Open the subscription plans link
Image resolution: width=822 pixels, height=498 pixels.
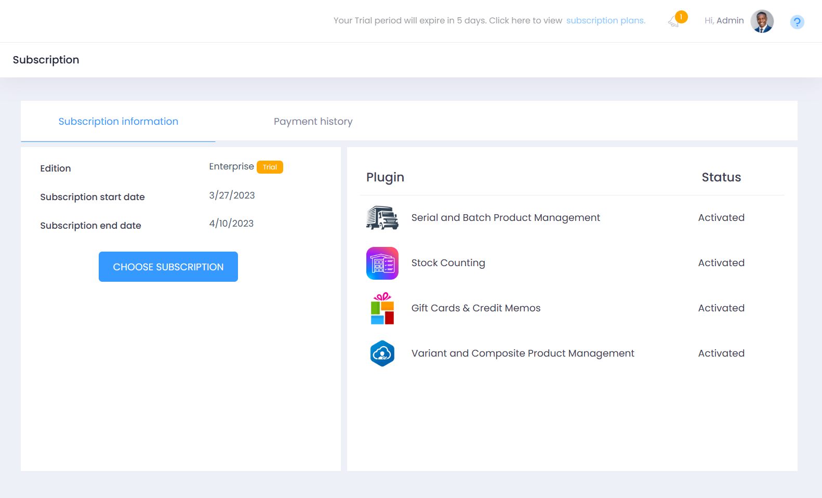[x=605, y=20]
